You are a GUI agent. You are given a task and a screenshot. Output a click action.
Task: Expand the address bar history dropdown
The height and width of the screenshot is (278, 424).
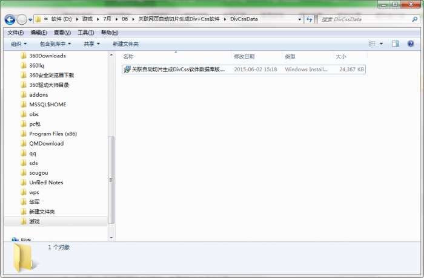point(299,19)
